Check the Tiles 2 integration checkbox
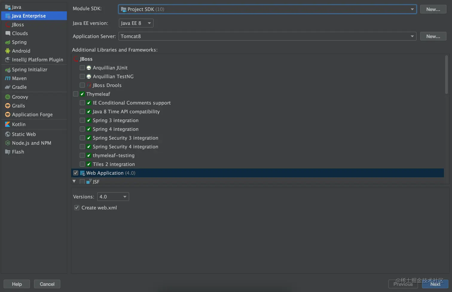Viewport: 452px width, 292px height. [x=82, y=164]
